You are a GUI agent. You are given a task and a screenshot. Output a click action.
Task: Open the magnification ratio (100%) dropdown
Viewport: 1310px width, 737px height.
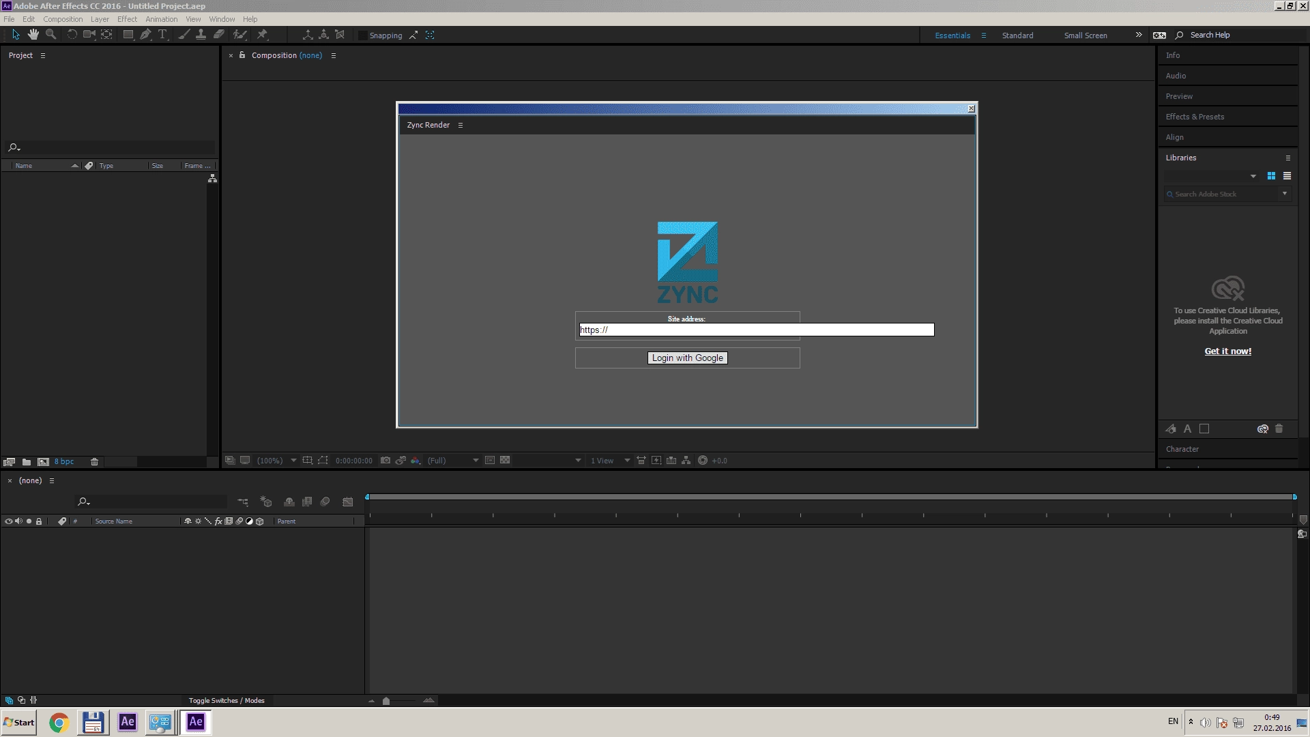[276, 461]
